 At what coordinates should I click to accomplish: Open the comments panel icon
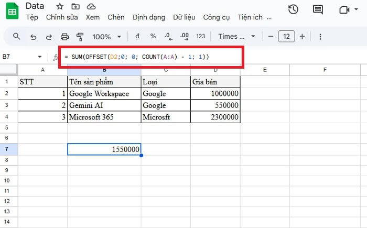pos(318,9)
